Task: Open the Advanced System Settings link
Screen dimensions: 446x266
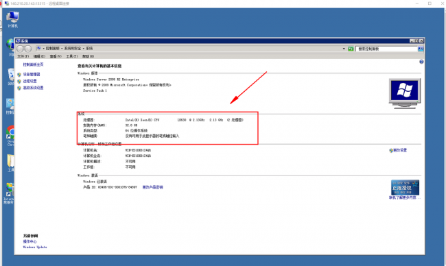Action: click(x=34, y=88)
